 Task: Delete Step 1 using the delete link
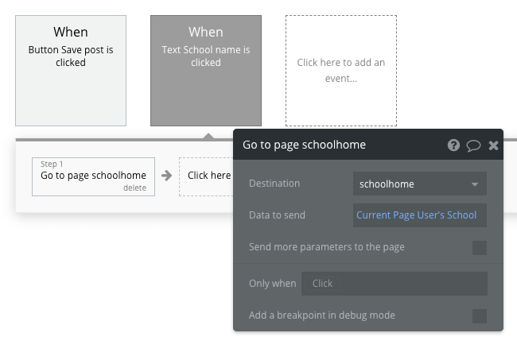(x=134, y=188)
